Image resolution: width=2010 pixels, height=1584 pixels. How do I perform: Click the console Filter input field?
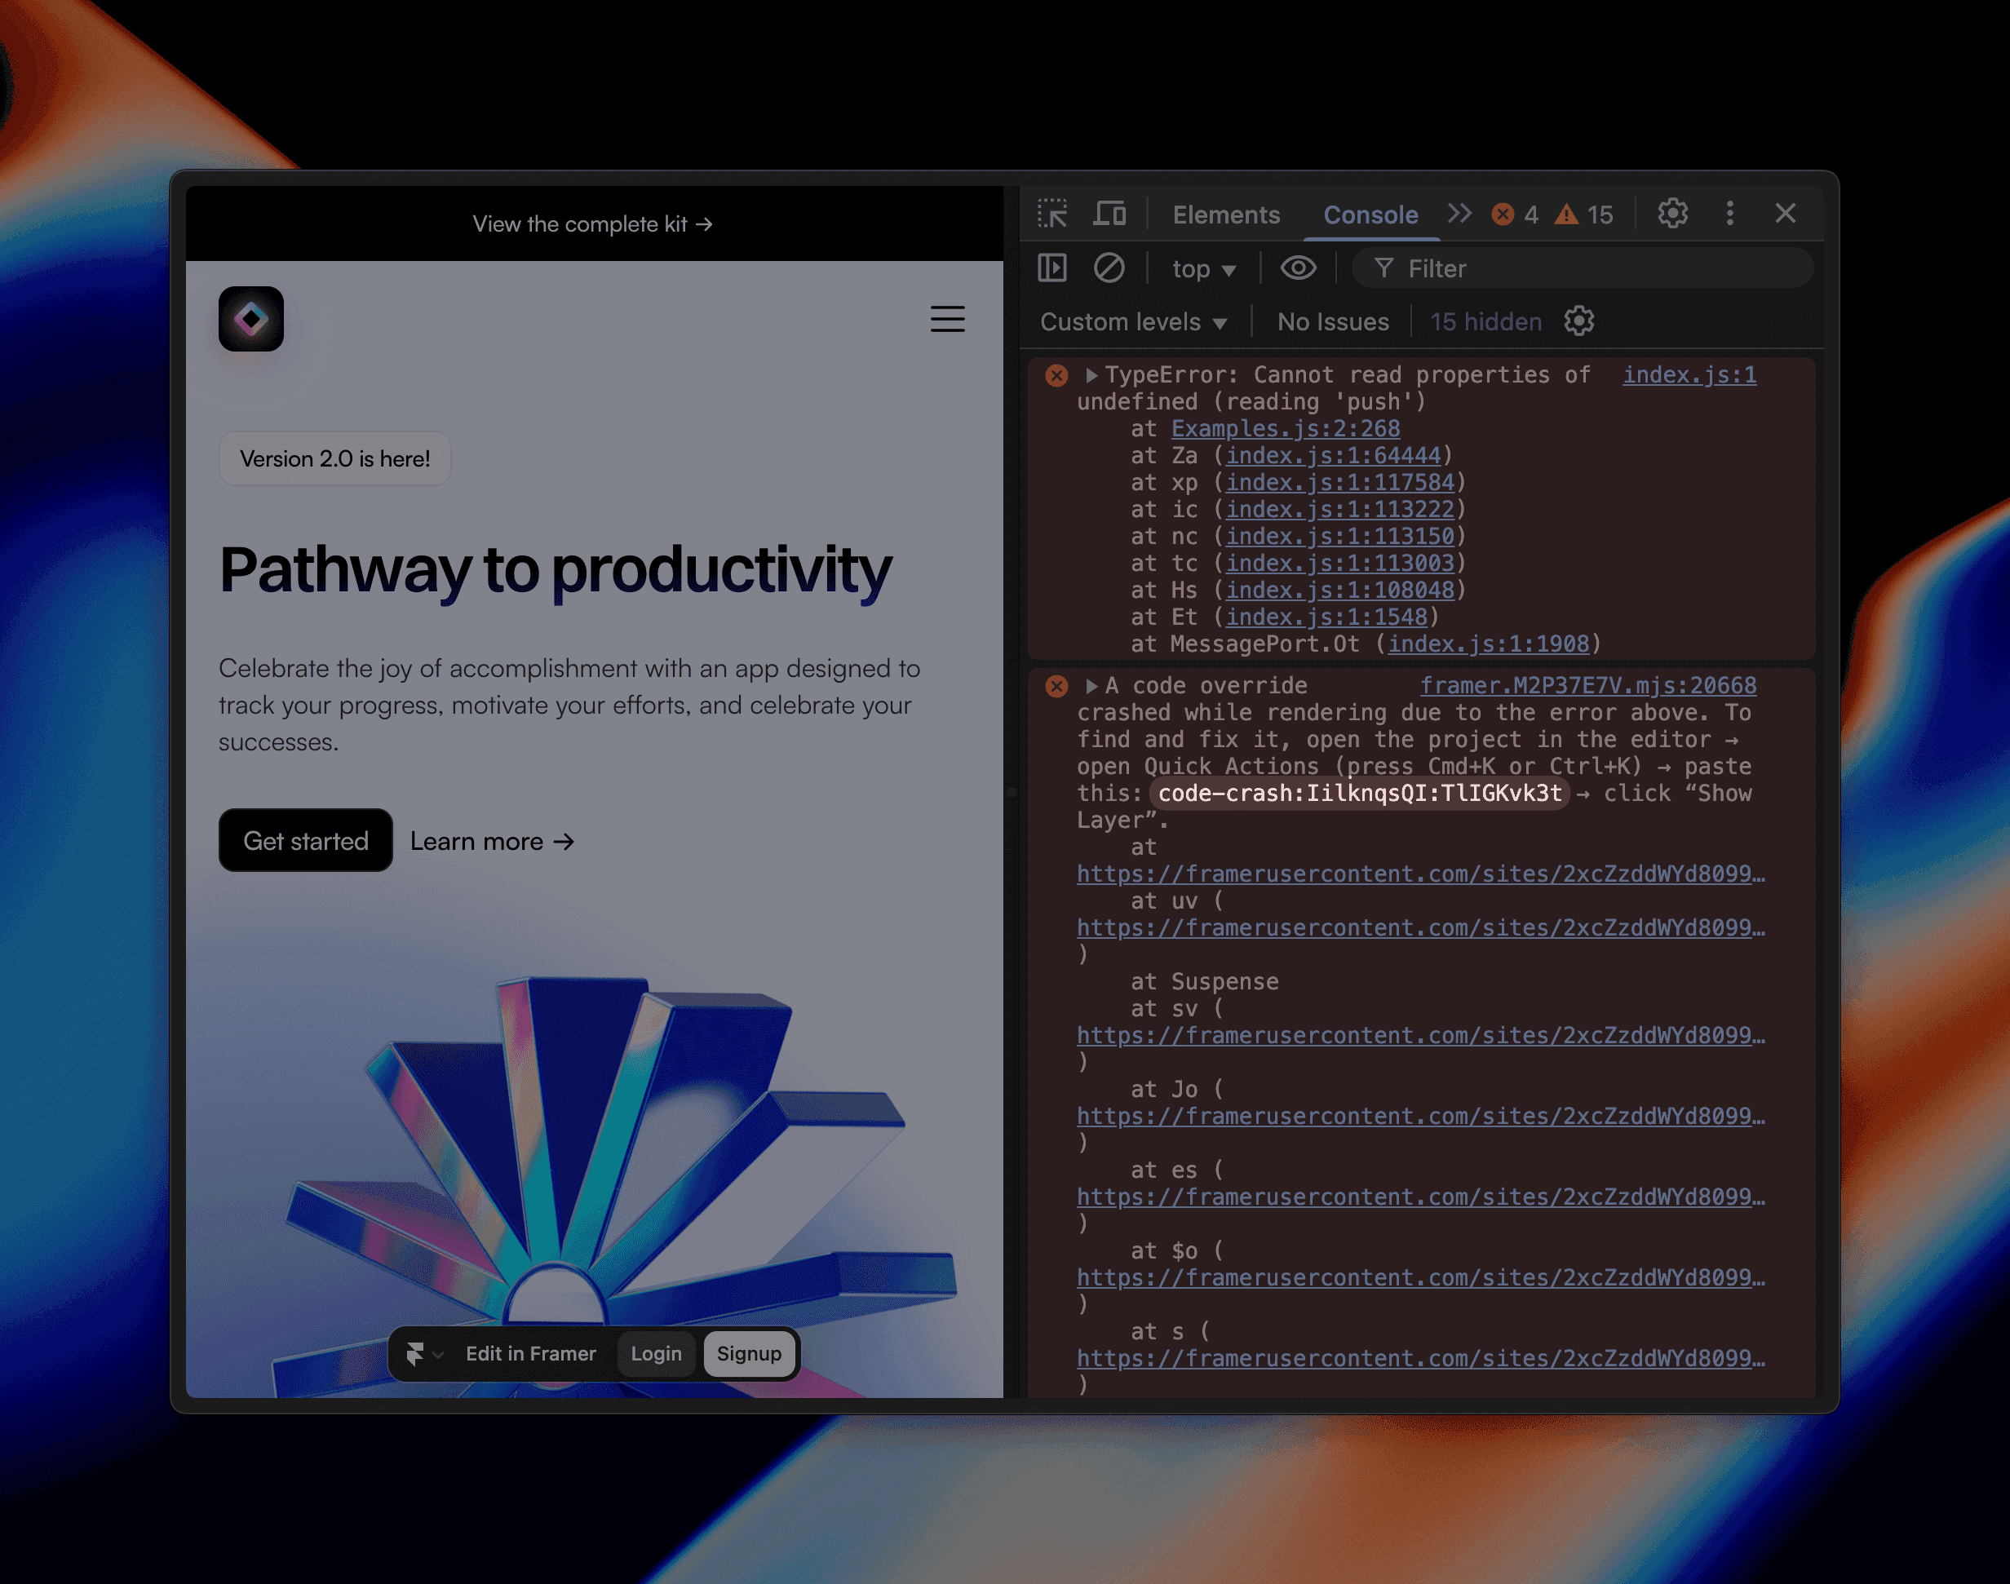pos(1596,269)
